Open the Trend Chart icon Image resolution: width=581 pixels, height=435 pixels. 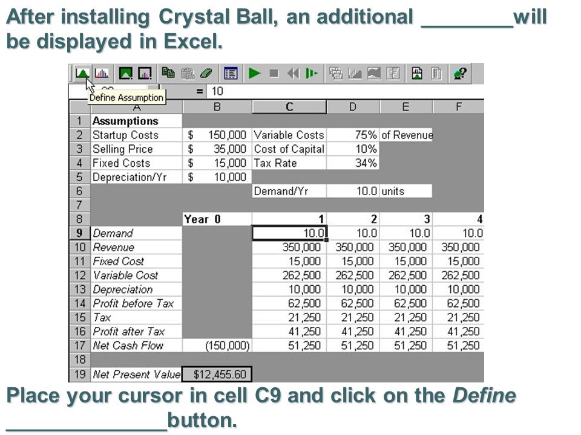[x=374, y=73]
